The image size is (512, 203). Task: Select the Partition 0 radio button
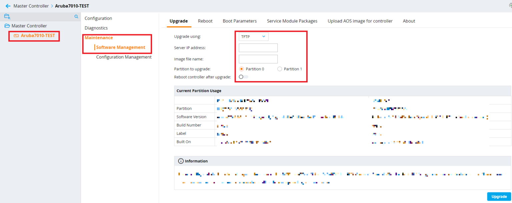(x=242, y=69)
